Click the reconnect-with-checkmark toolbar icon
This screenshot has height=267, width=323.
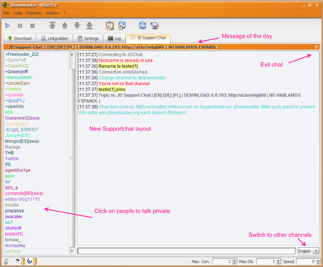(x=122, y=26)
